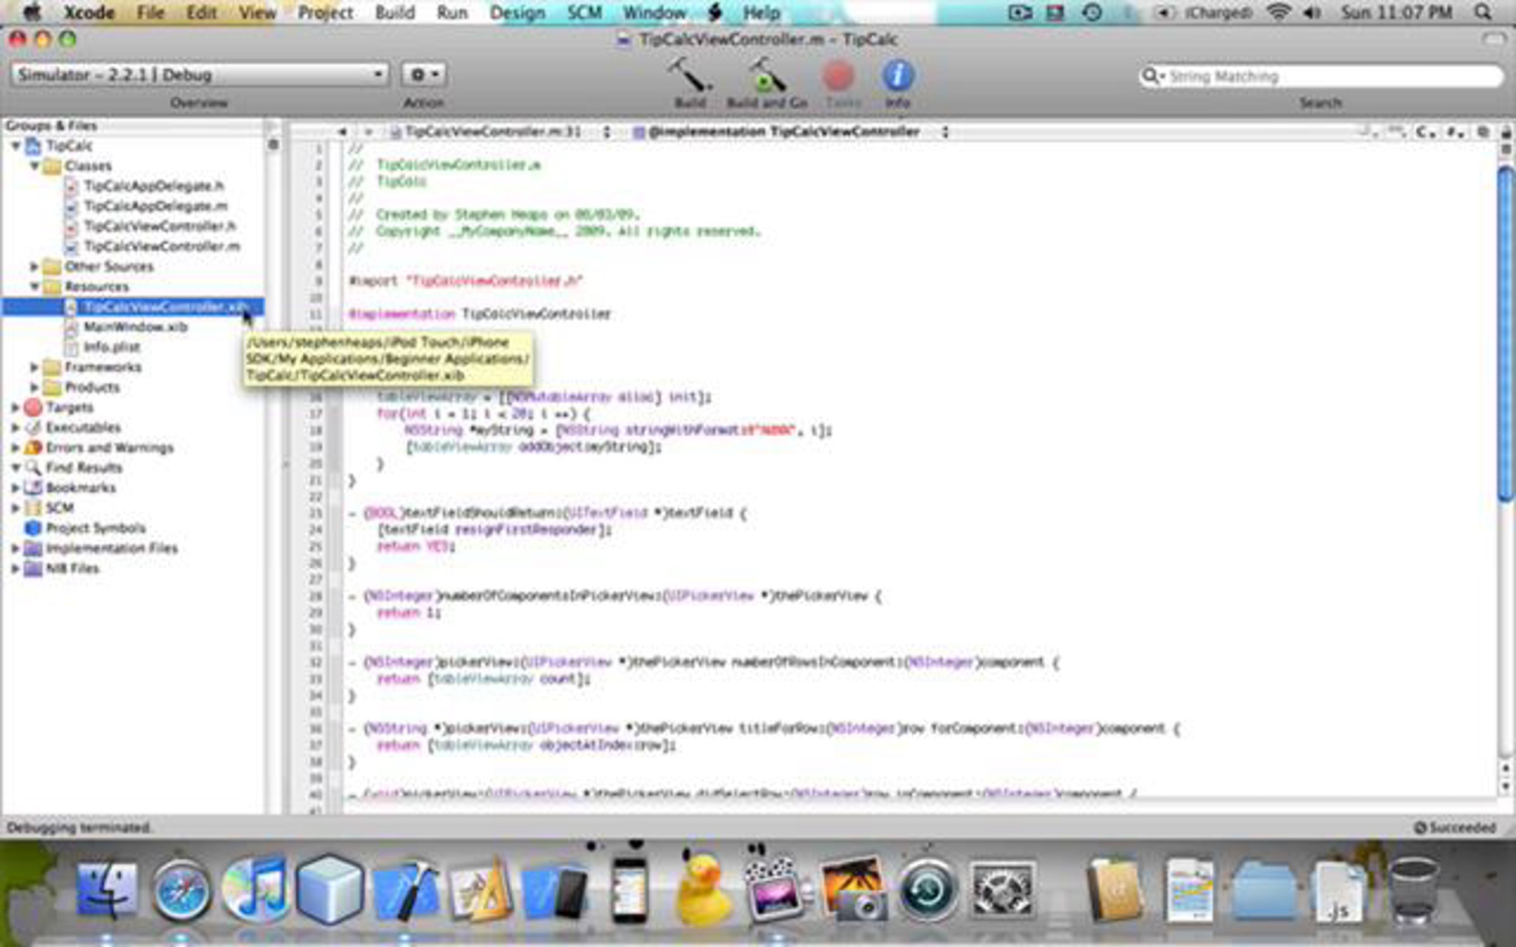The width and height of the screenshot is (1516, 947).
Task: Open the Project menu
Action: click(x=325, y=12)
